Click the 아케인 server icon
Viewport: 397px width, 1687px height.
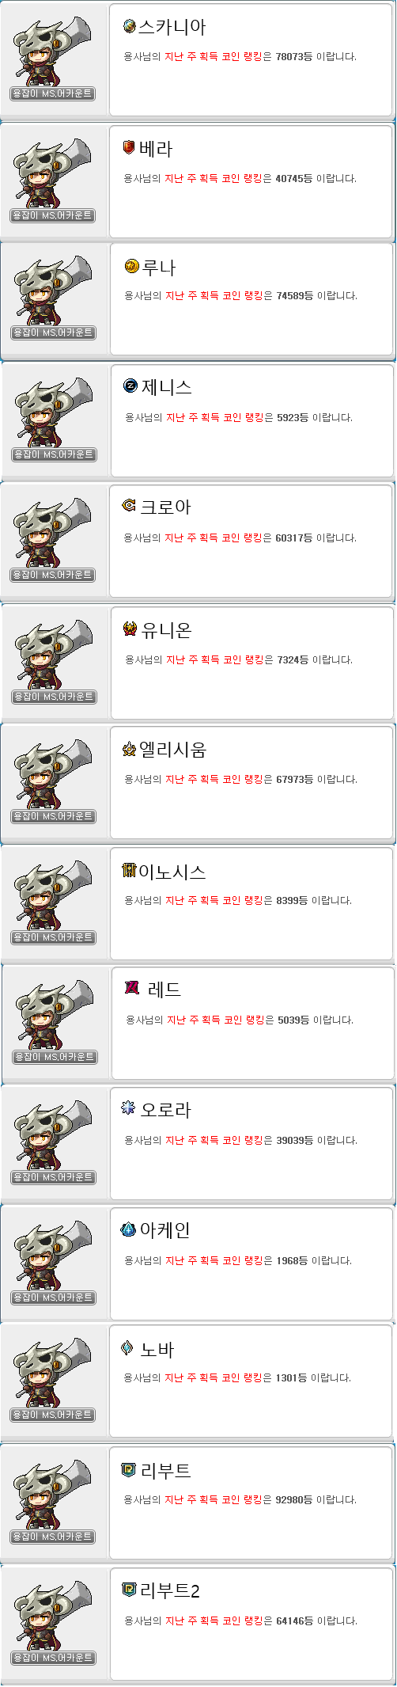(128, 1229)
